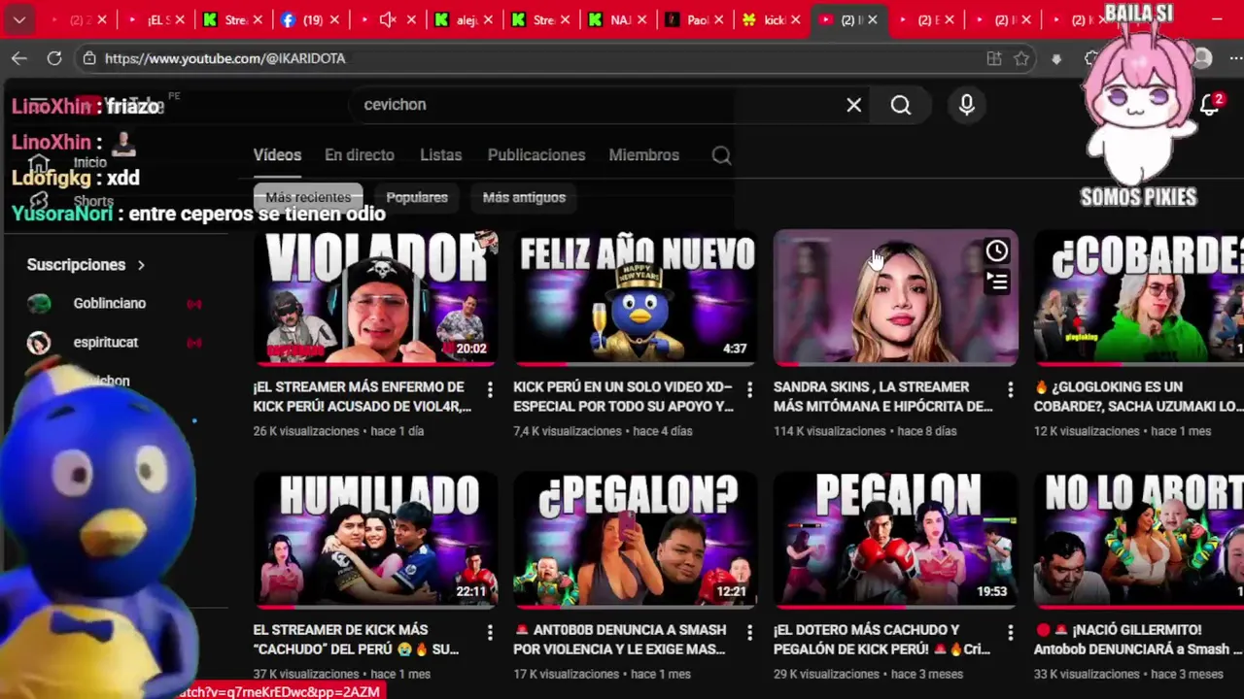The height and width of the screenshot is (699, 1244).
Task: Play the VIOLADOR thumbnail video
Action: pyautogui.click(x=375, y=297)
